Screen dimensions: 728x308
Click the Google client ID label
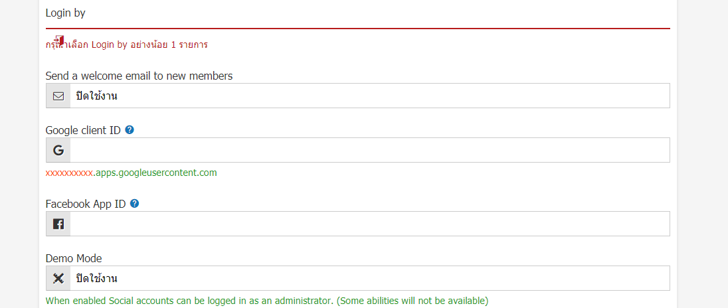[83, 130]
